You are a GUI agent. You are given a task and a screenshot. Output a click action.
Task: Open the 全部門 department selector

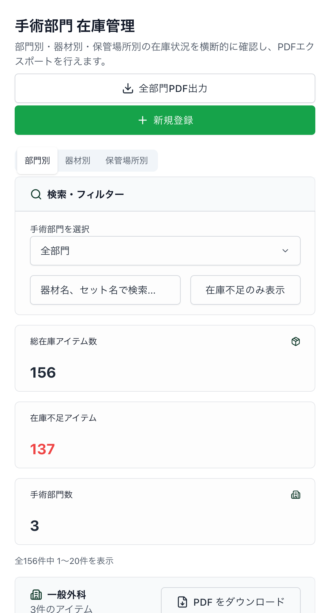coord(165,250)
